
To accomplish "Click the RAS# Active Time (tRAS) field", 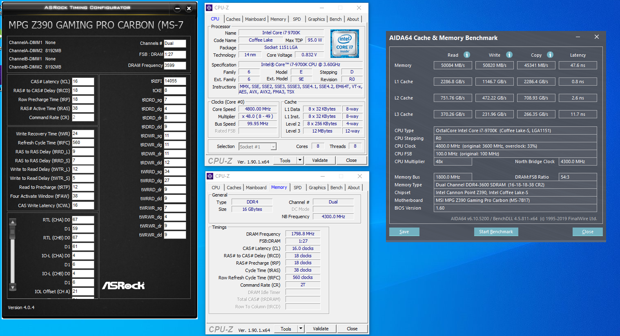I will [83, 108].
